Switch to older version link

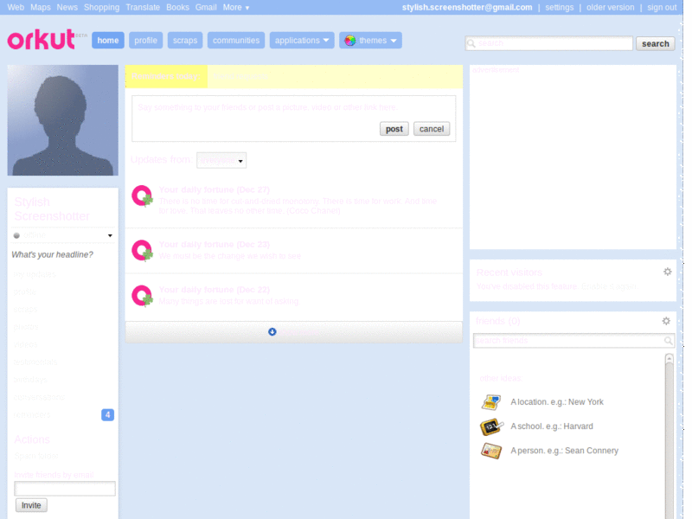(610, 8)
